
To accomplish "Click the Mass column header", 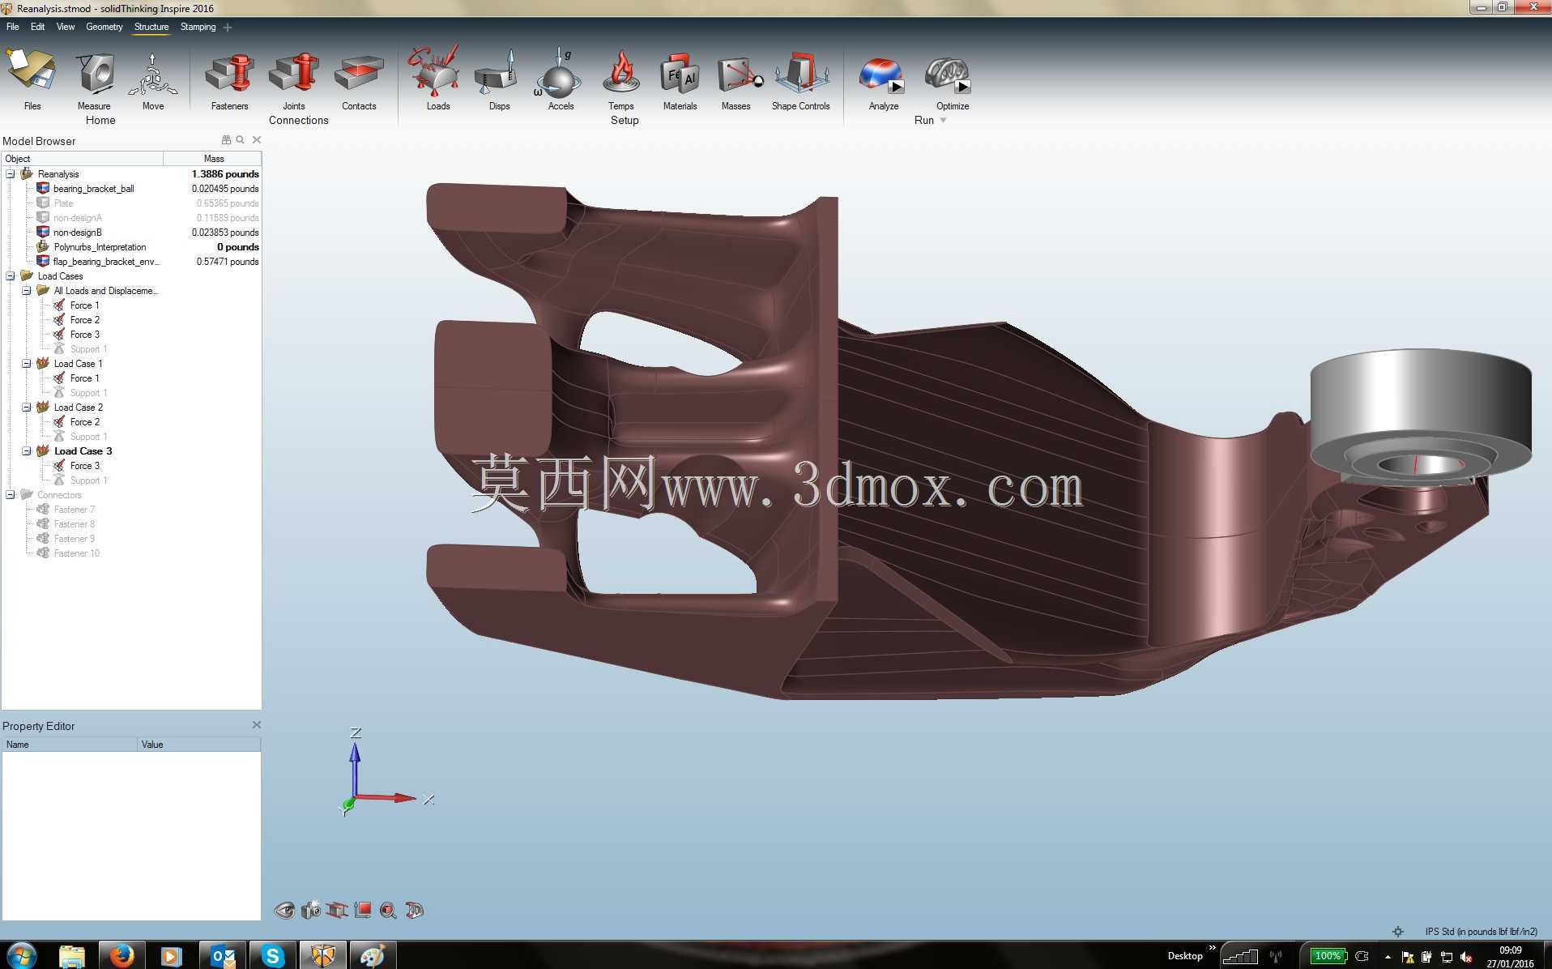I will [x=213, y=159].
